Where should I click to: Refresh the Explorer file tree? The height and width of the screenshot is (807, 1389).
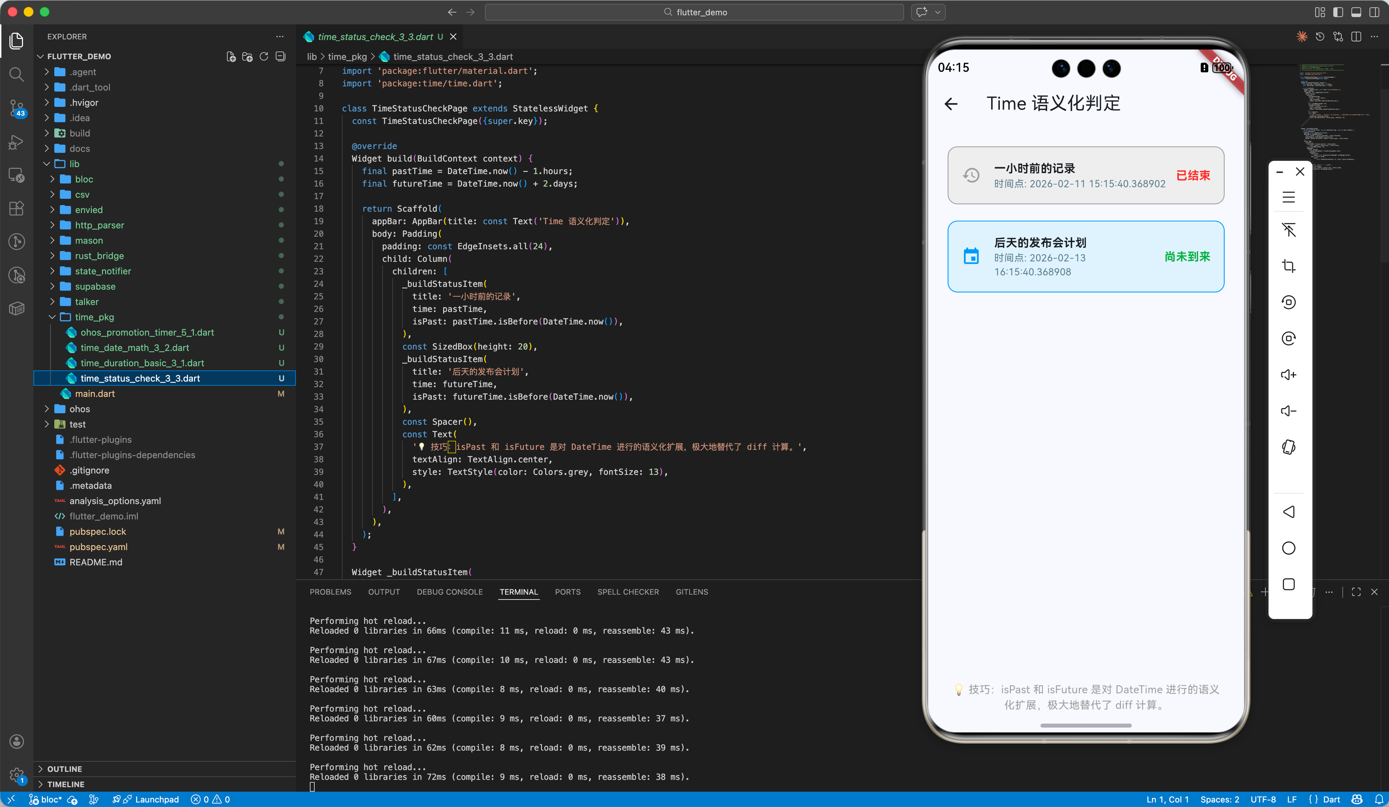264,56
